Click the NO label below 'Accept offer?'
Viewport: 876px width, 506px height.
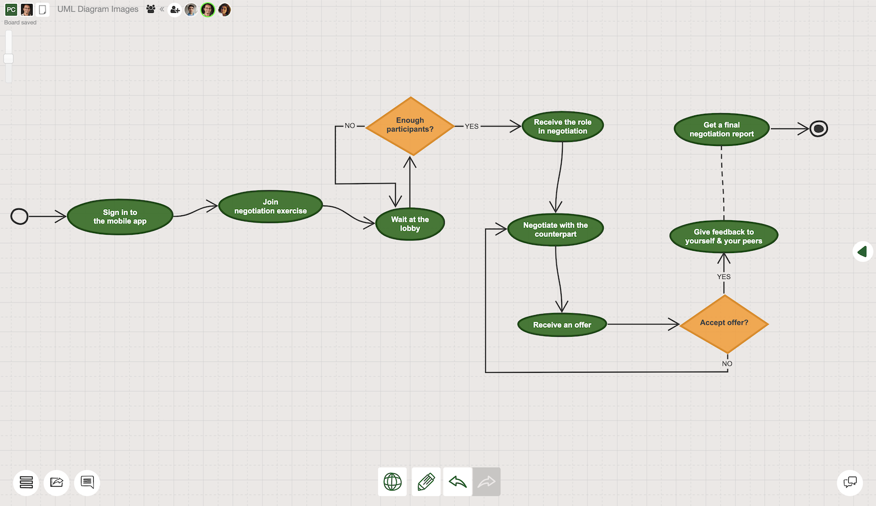point(727,364)
